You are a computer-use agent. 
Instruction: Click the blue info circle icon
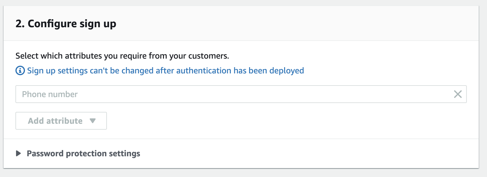coord(20,71)
